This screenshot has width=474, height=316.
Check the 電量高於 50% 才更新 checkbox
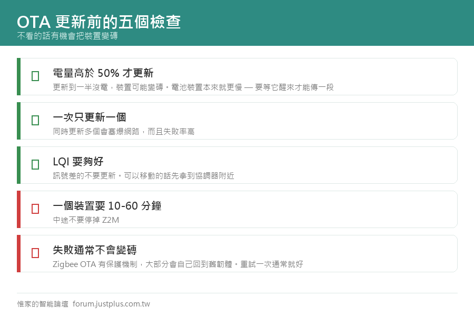pos(35,76)
